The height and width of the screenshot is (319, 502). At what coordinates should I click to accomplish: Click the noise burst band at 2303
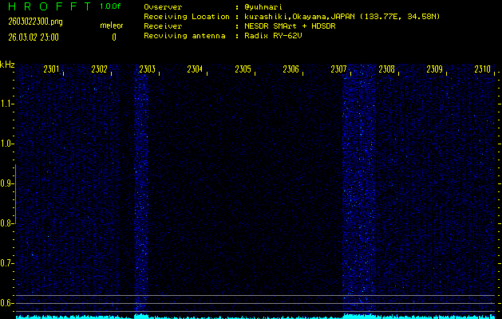(141, 189)
